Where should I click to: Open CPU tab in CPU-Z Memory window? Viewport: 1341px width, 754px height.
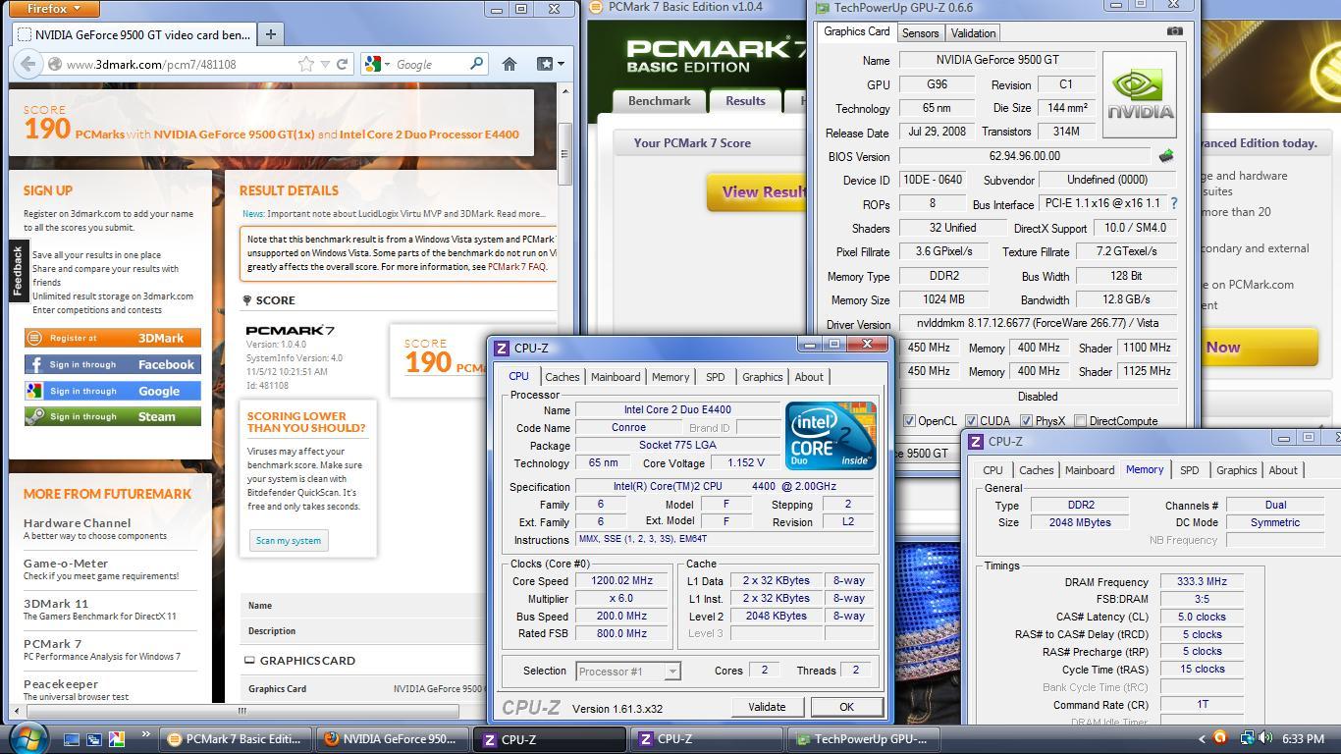click(992, 470)
